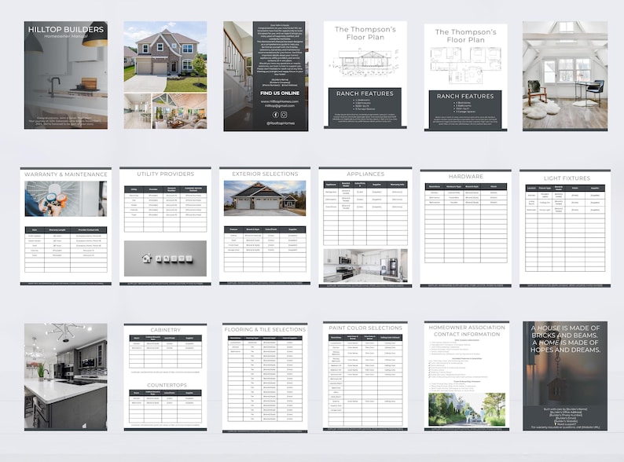Viewport: 624px width, 462px height.
Task: Click the Instagram icon under Find Us Online
Action: pos(284,115)
